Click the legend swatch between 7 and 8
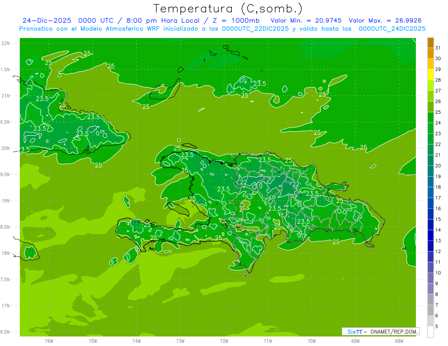The image size is (448, 346). tap(430, 300)
